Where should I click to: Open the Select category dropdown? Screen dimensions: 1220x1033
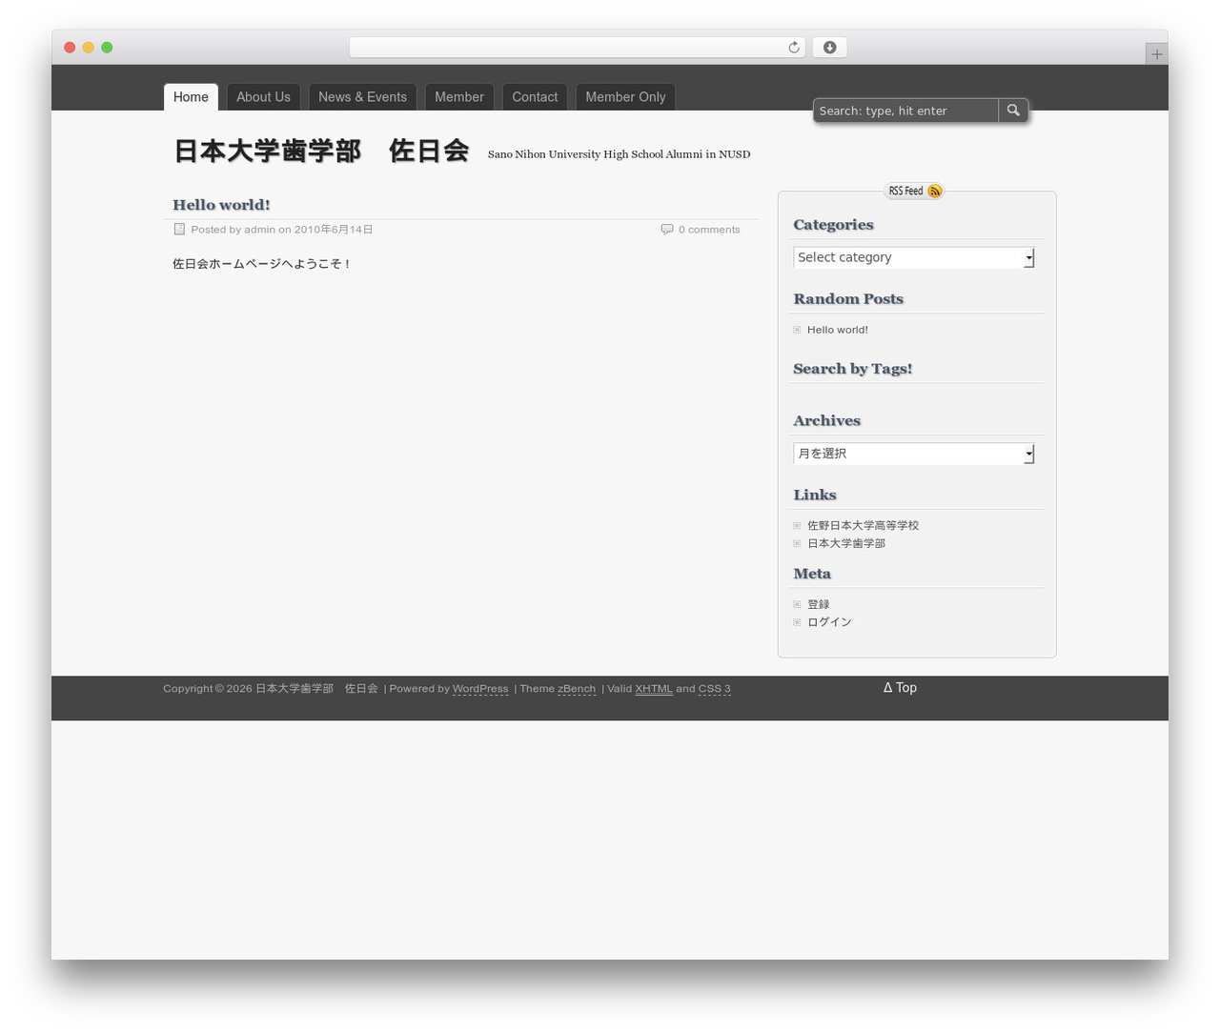(x=914, y=257)
